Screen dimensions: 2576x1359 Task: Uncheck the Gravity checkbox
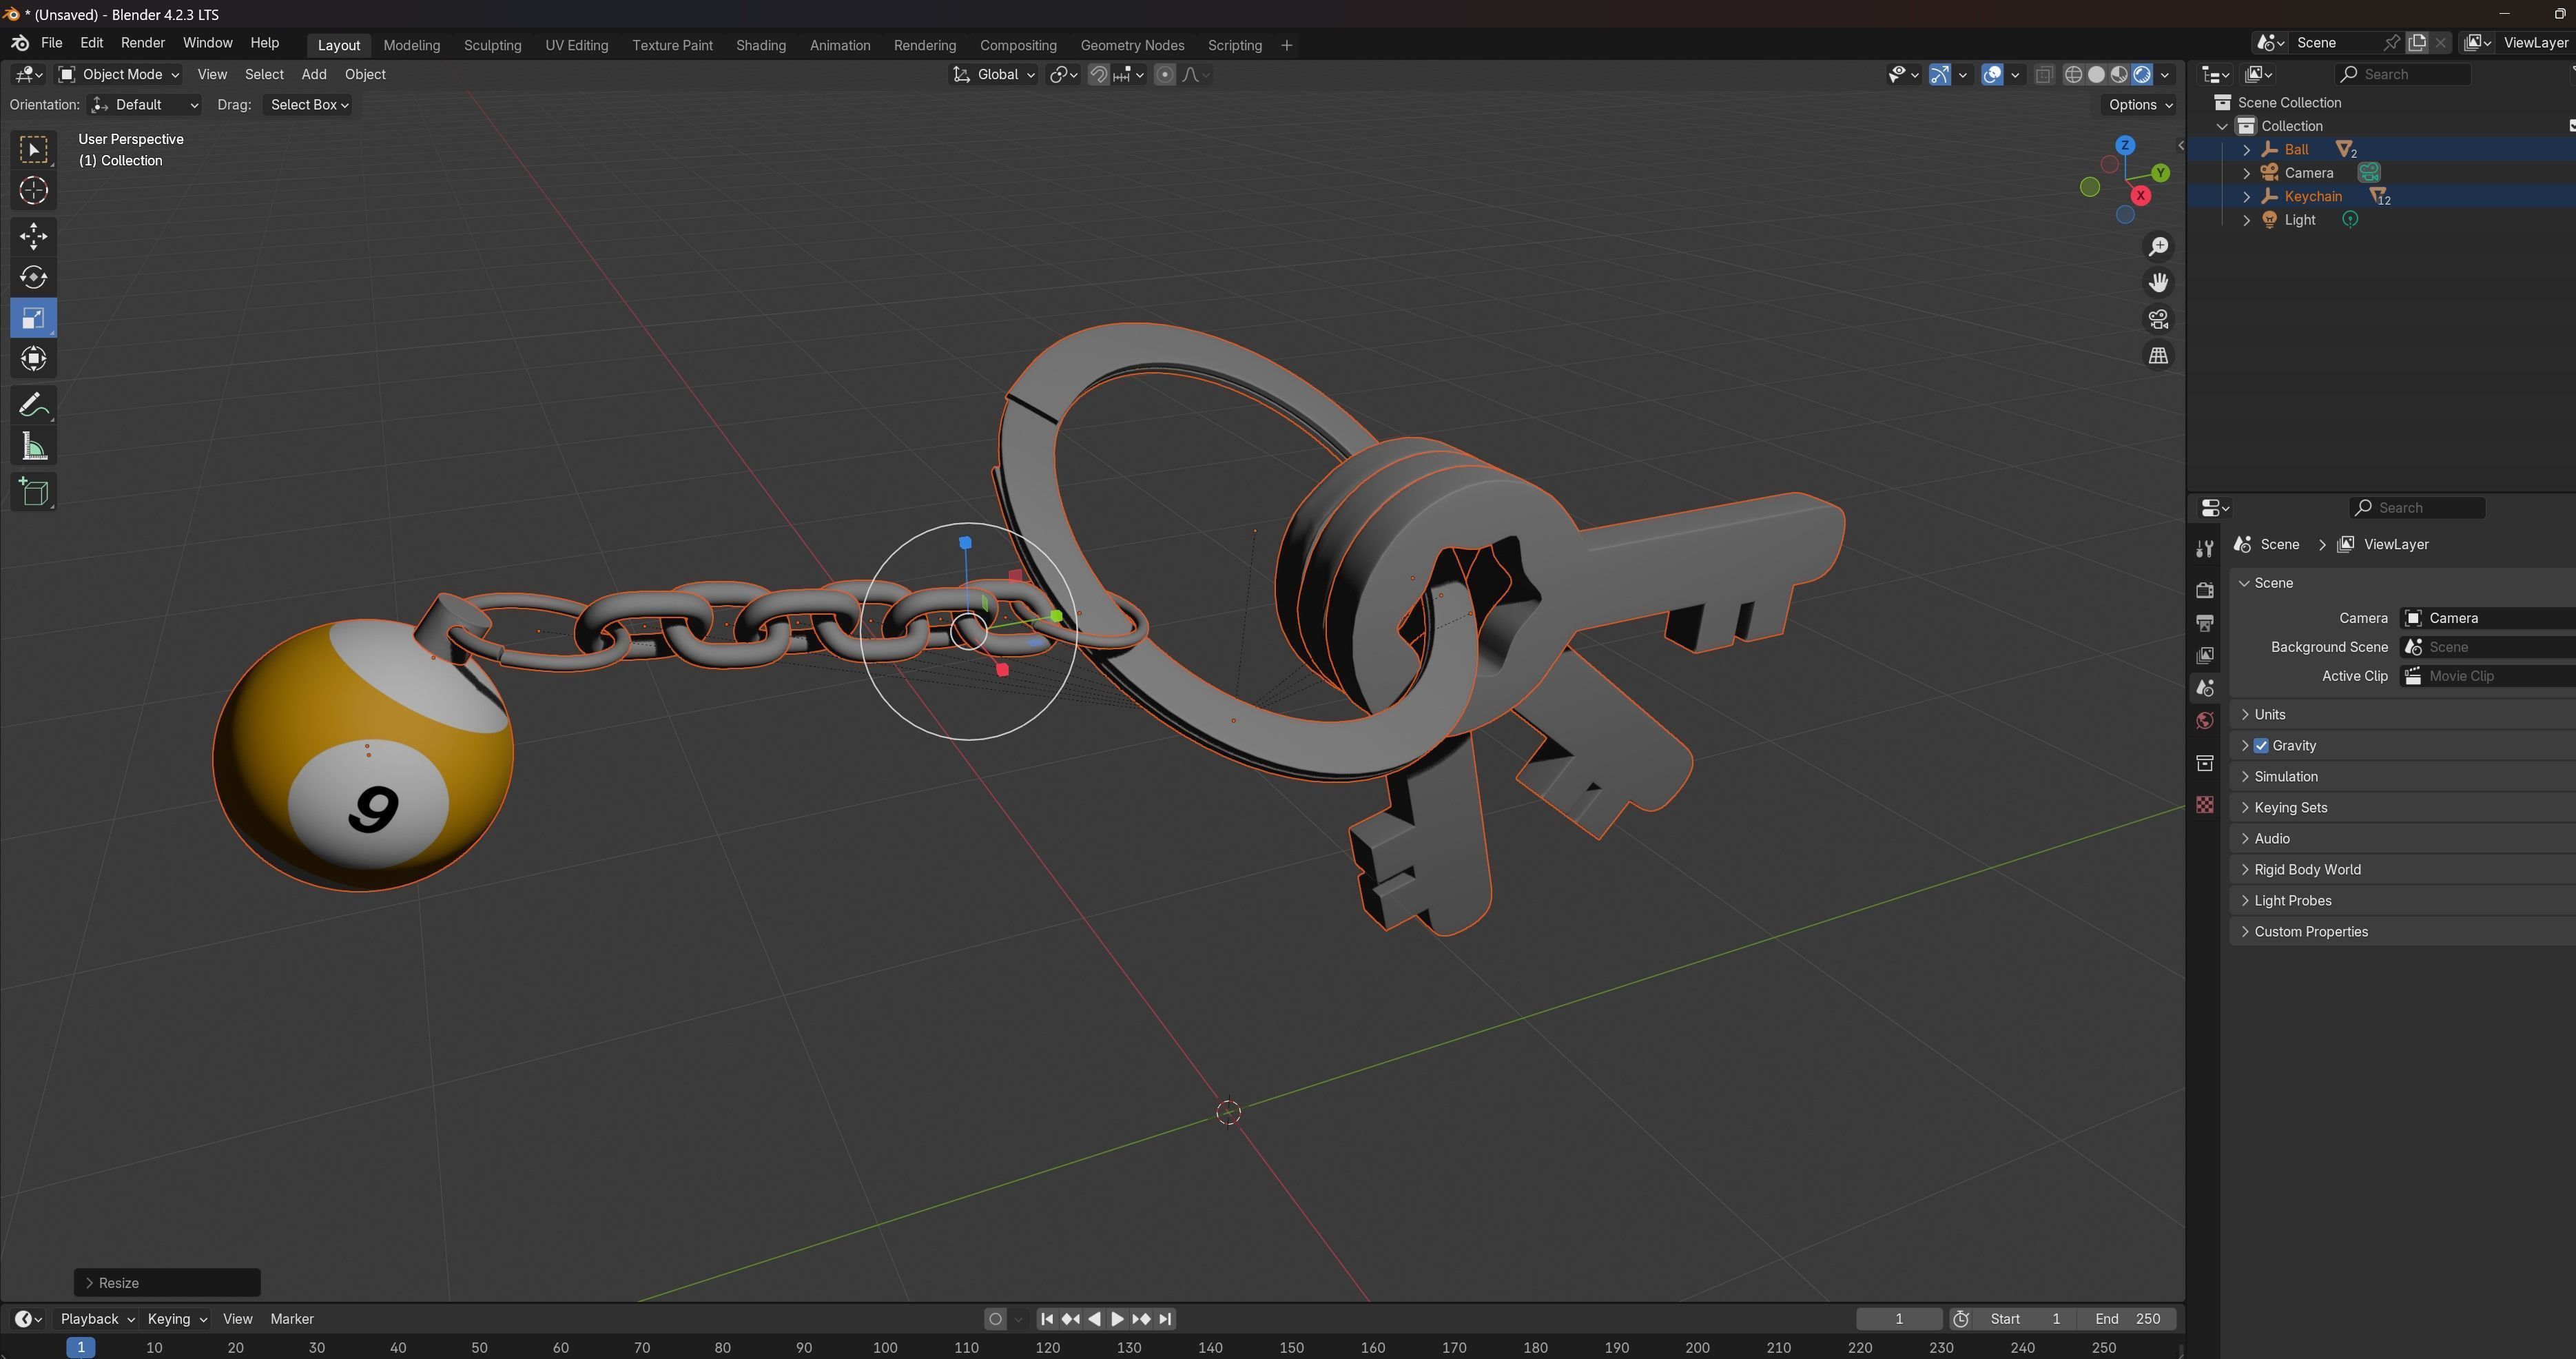click(x=2261, y=745)
